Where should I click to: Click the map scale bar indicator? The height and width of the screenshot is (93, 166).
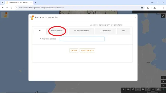click(153, 92)
